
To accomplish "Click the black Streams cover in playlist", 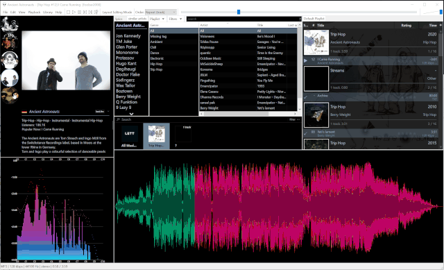I will click(x=316, y=78).
